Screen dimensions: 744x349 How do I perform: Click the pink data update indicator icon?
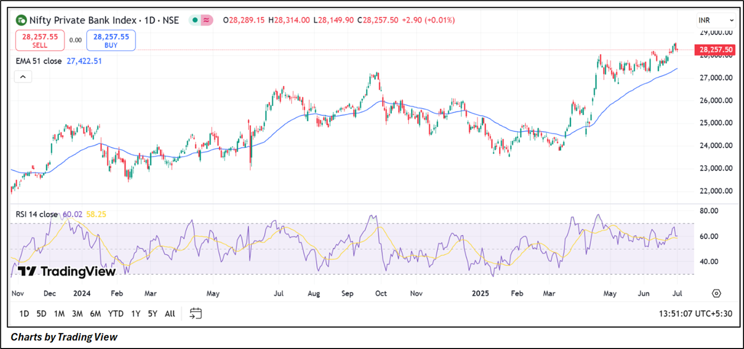point(207,20)
